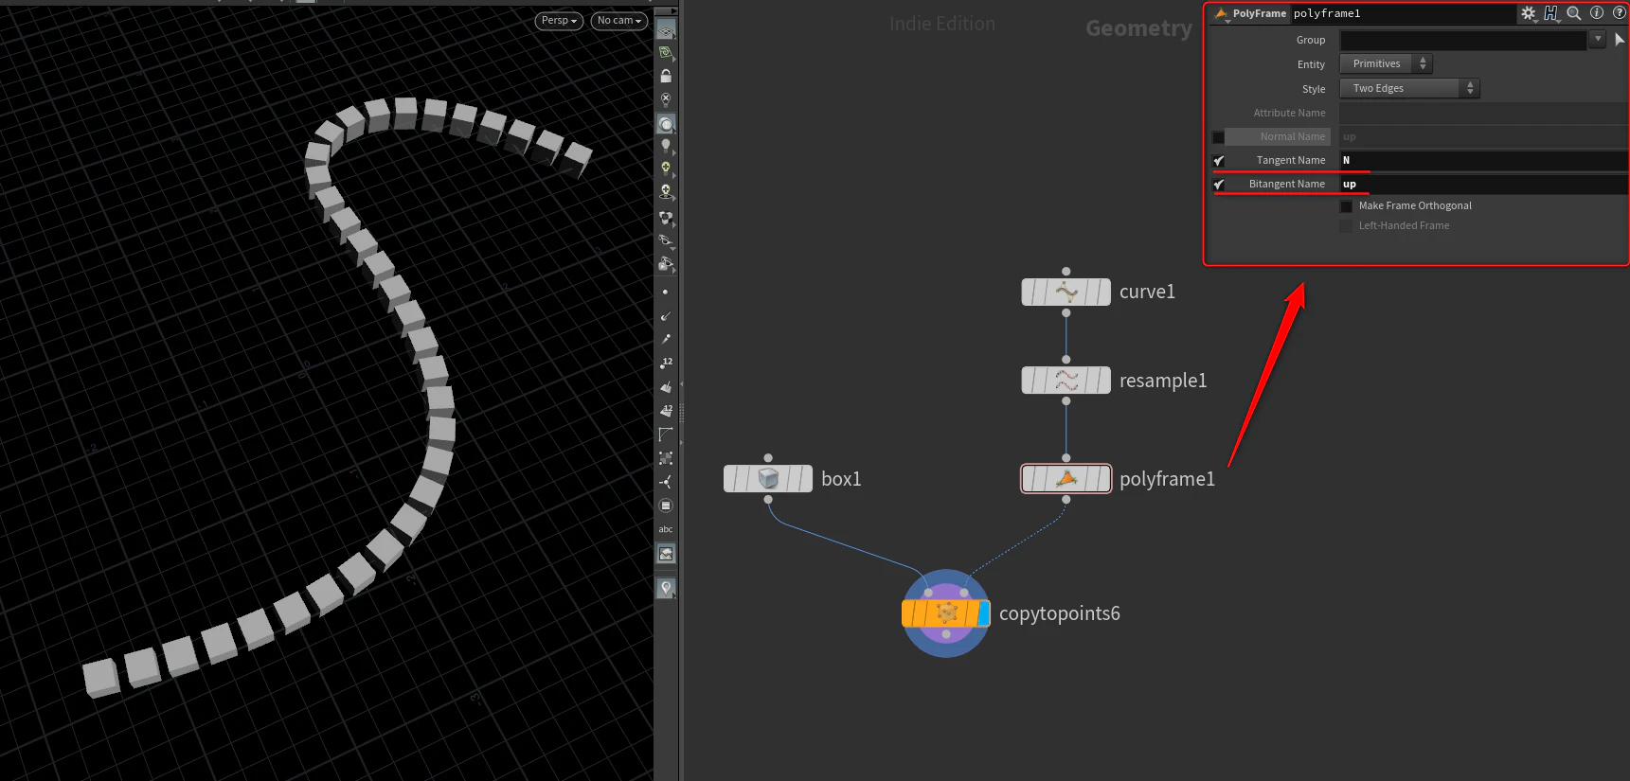
Task: Toggle the map pin icon in viewport toolbar
Action: [666, 588]
